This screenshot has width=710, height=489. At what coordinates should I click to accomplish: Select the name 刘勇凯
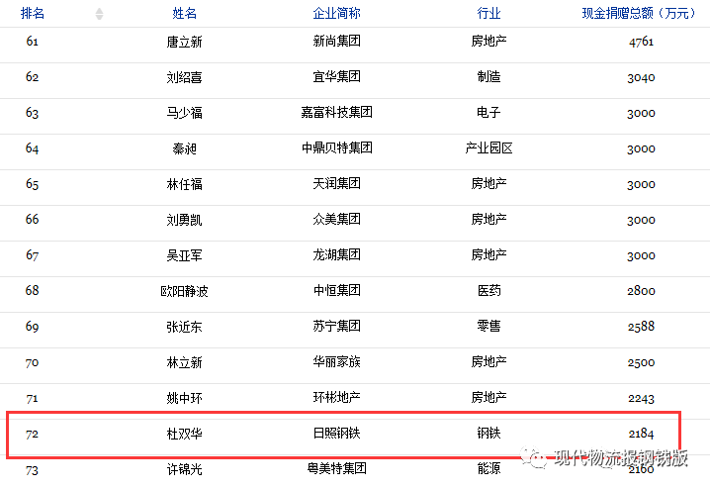(x=184, y=220)
